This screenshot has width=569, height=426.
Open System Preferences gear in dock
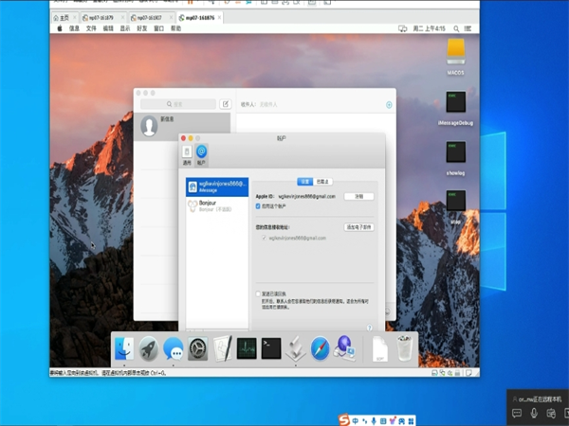point(197,349)
